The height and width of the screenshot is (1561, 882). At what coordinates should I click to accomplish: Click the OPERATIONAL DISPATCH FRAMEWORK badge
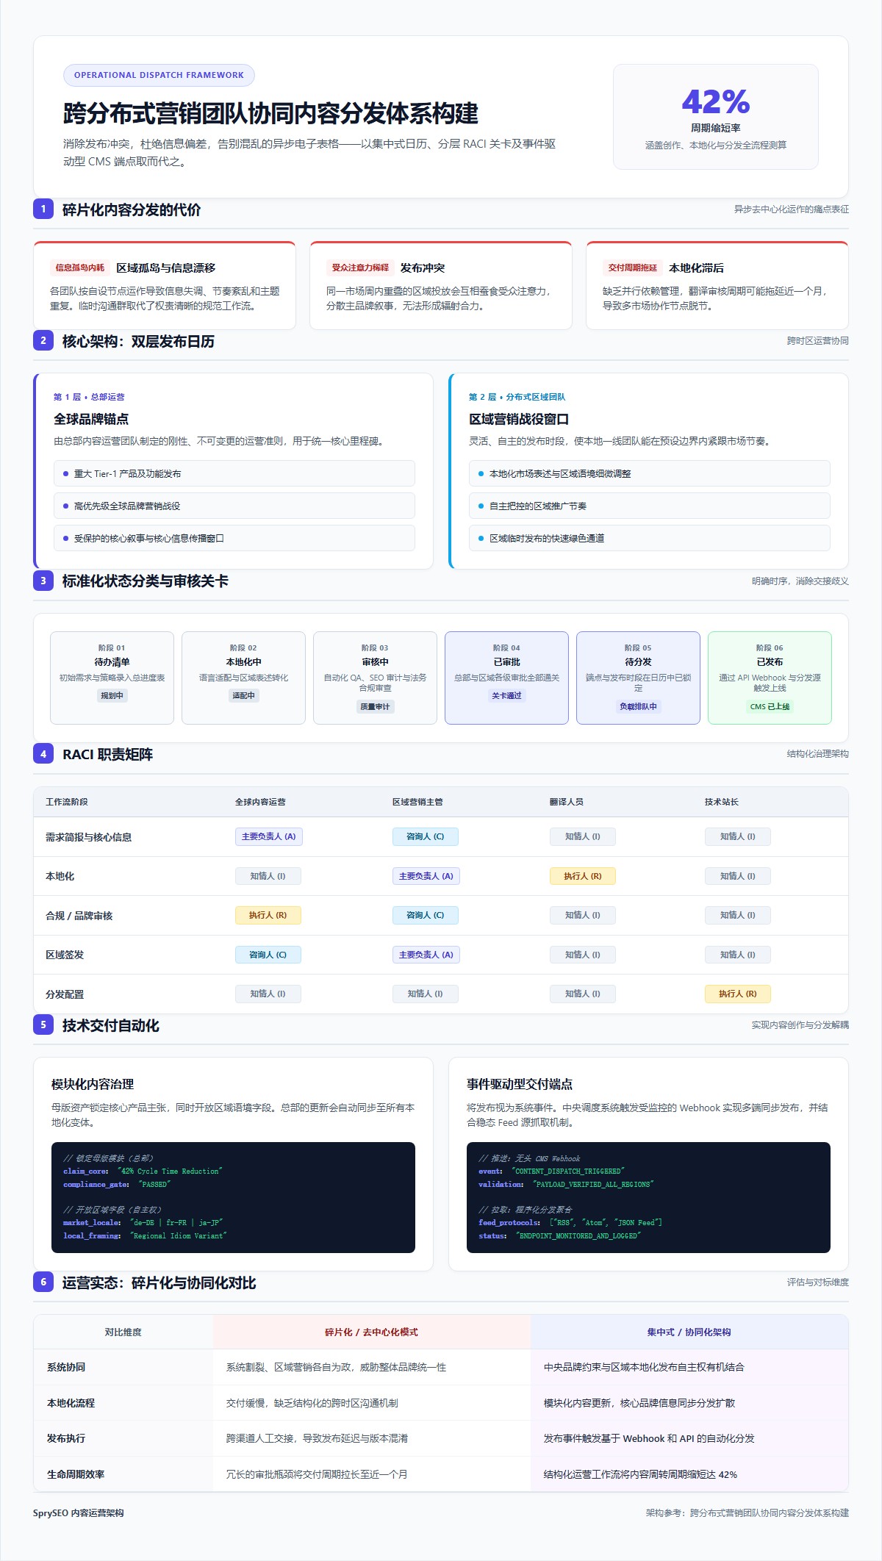coord(159,75)
